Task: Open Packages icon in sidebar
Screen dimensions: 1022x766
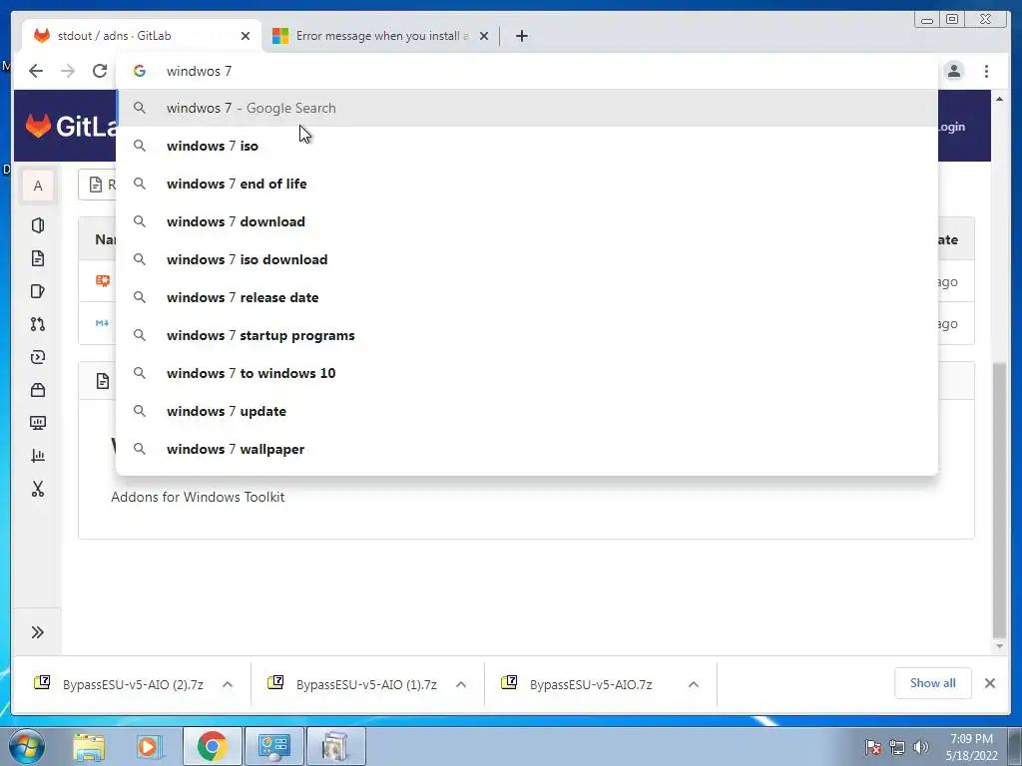Action: (x=38, y=390)
